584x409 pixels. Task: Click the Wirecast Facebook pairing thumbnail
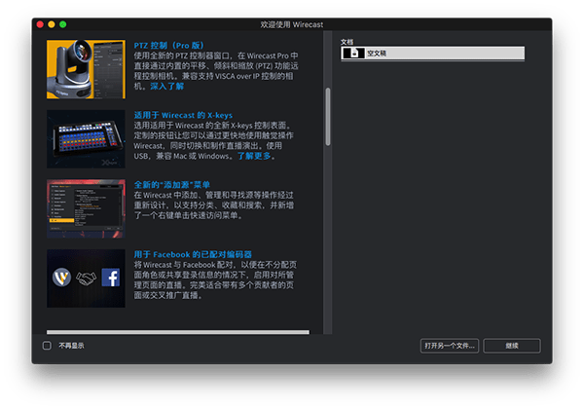pyautogui.click(x=86, y=279)
